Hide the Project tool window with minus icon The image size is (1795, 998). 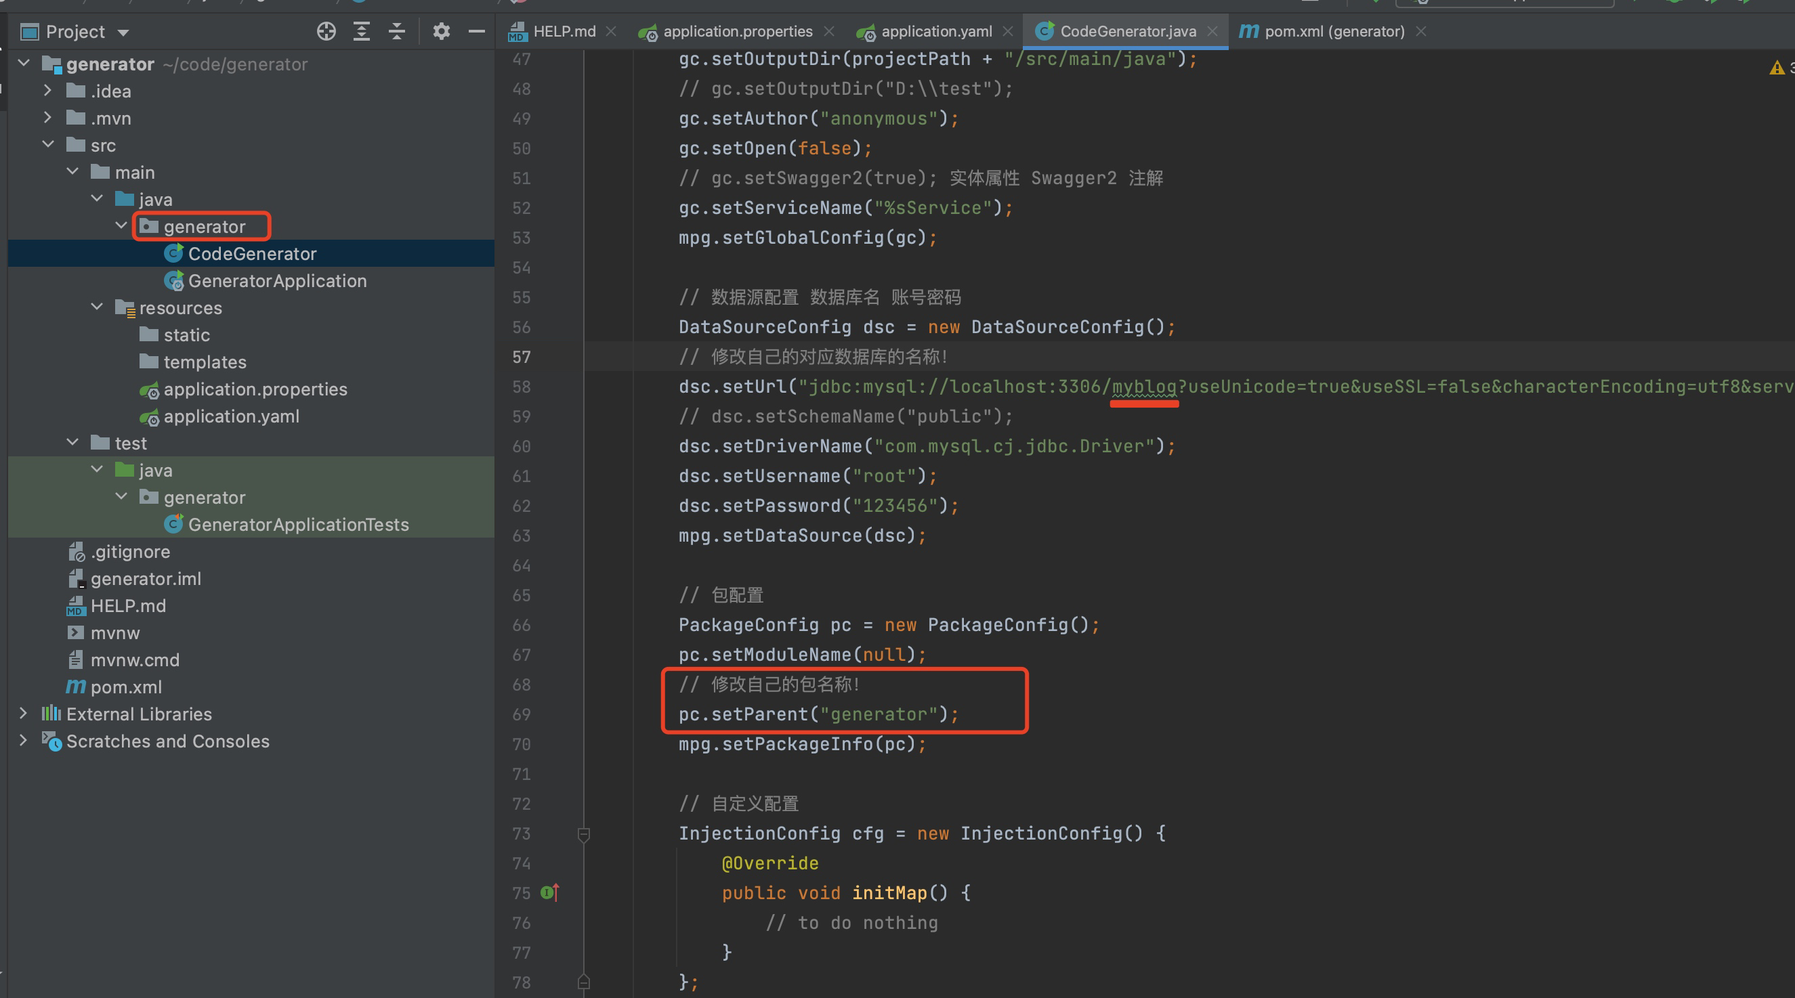point(477,31)
